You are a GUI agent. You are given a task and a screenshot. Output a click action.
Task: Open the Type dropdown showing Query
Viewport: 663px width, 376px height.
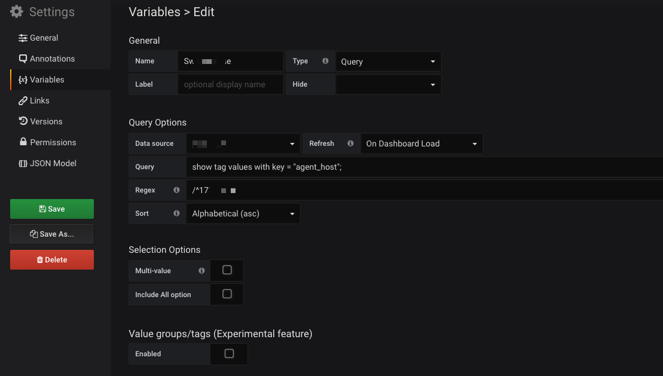pos(388,62)
